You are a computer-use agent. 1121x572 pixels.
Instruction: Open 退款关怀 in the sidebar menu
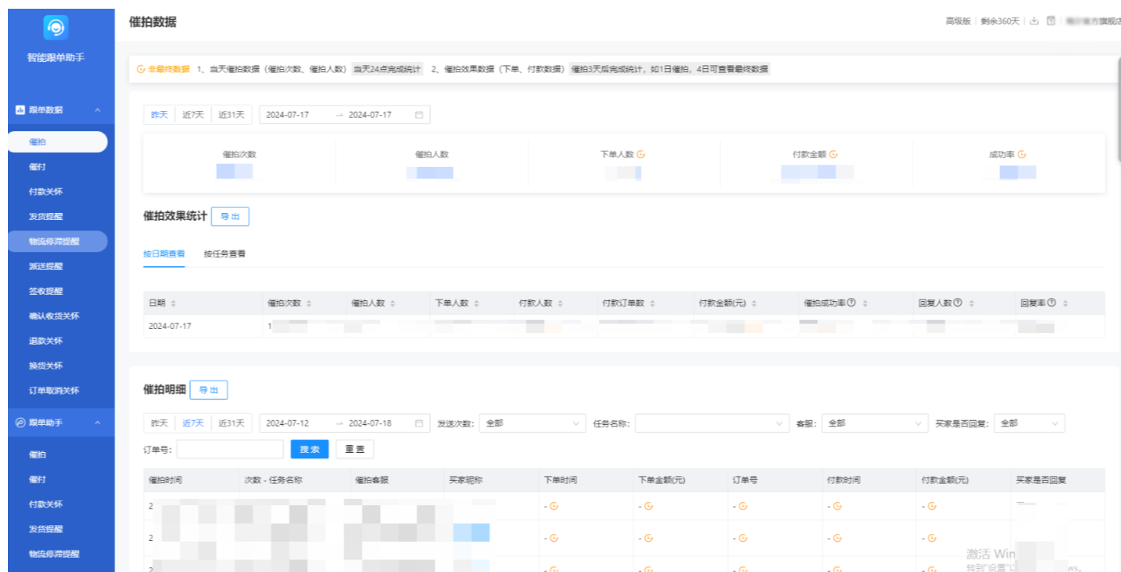[46, 340]
